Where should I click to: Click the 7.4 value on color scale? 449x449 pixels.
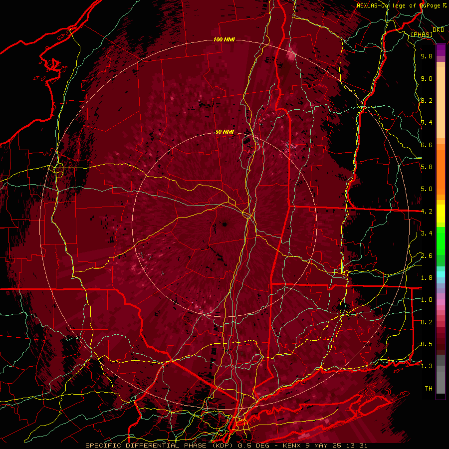point(427,123)
